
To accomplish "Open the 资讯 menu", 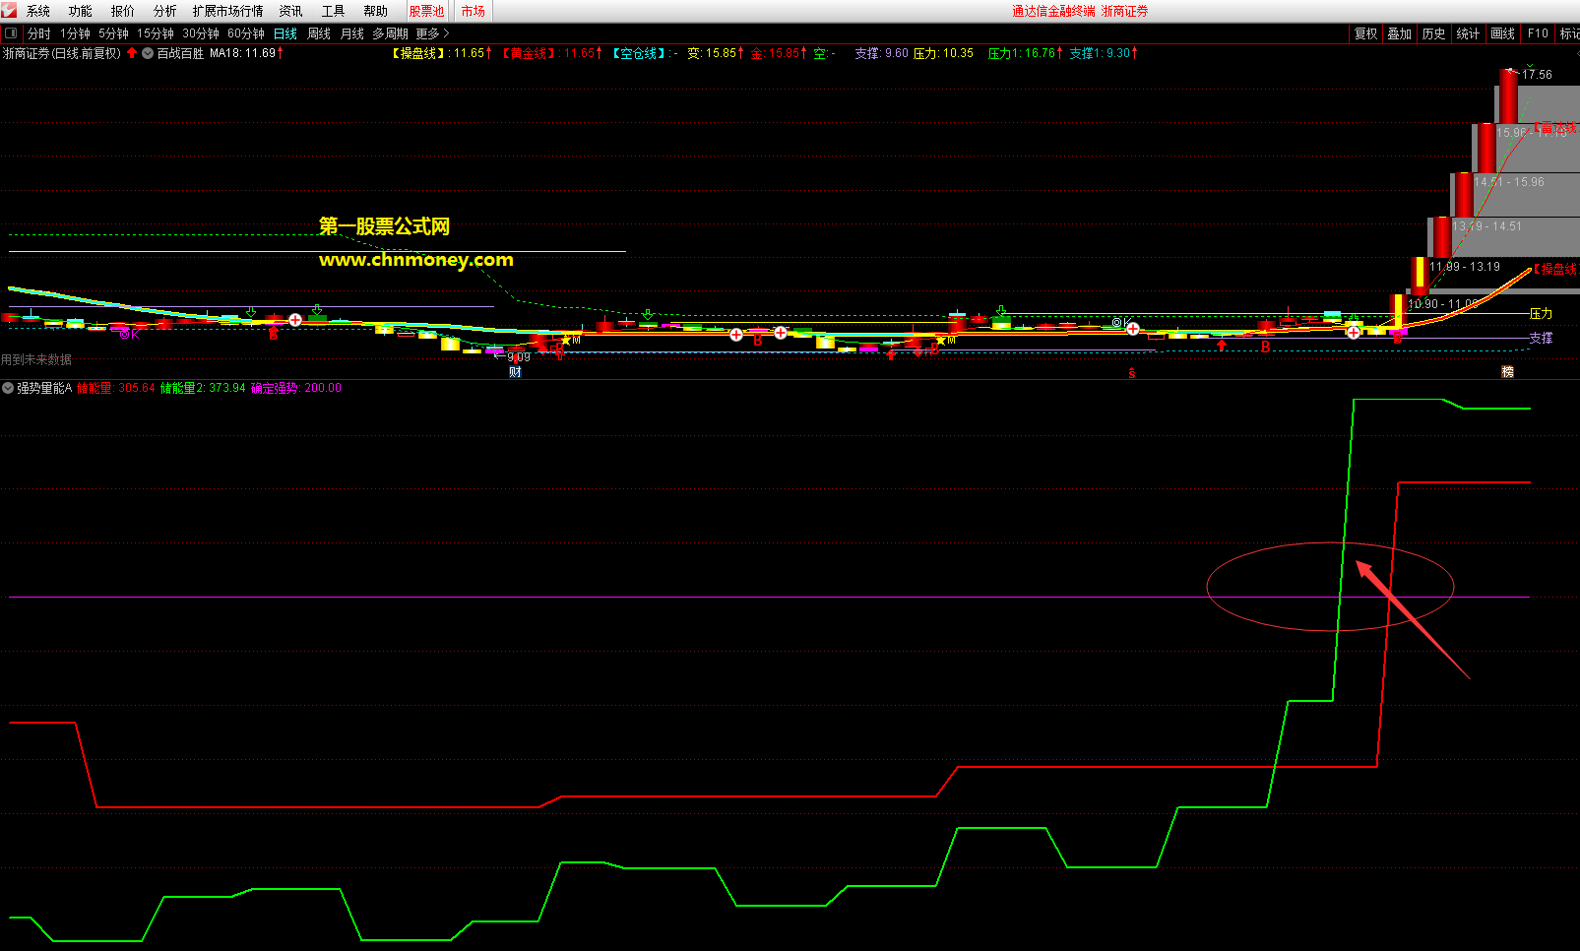I will (290, 11).
